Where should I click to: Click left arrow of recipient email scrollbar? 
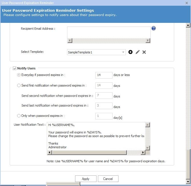70,41
